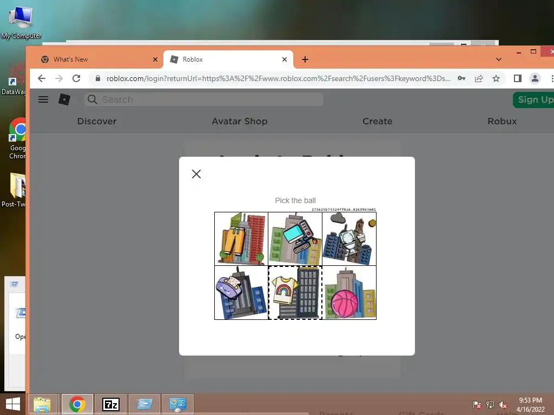This screenshot has width=554, height=415.
Task: Open the Windows Start menu
Action: click(x=13, y=404)
